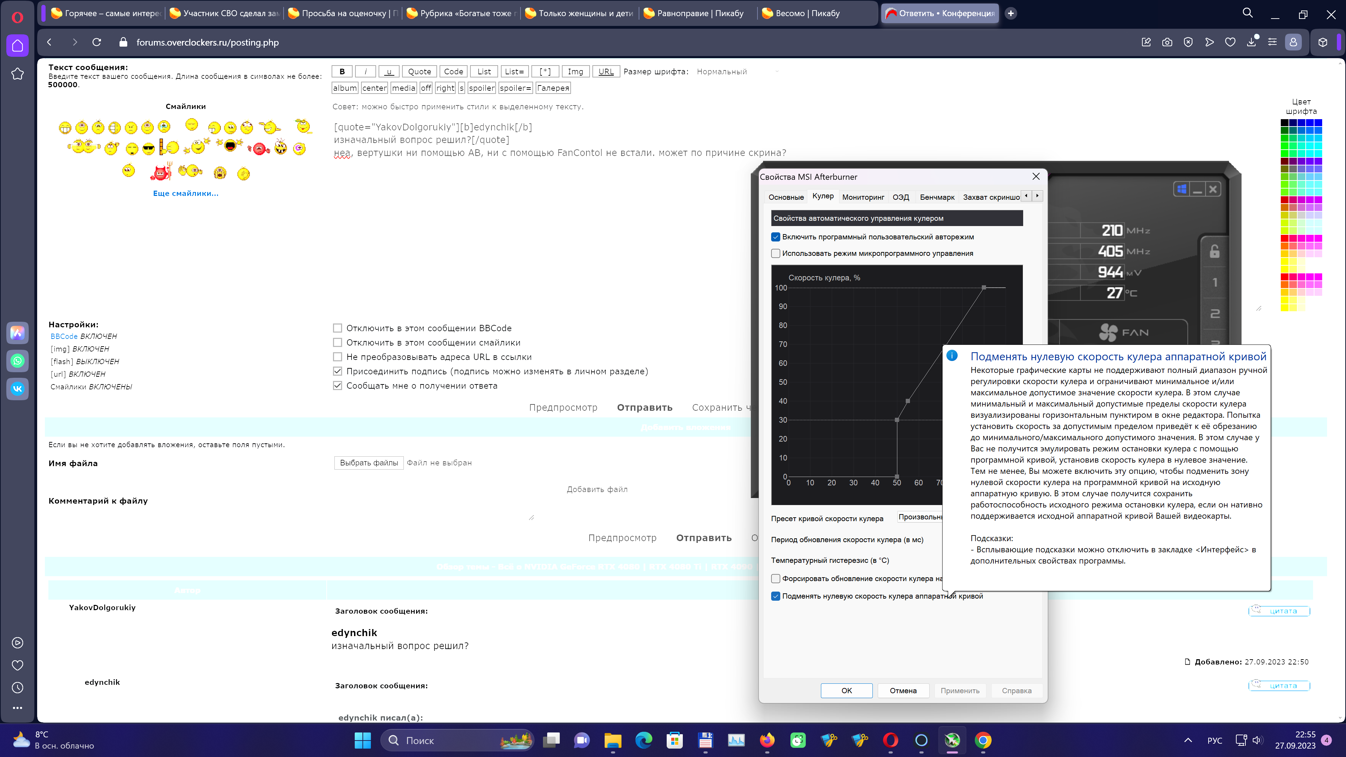Switch to the Мониторинг tab

(x=863, y=197)
